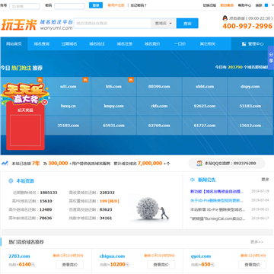The image size is (274, 274).
Task: Click the orange badge above kt6.com
Action: click(x=131, y=80)
